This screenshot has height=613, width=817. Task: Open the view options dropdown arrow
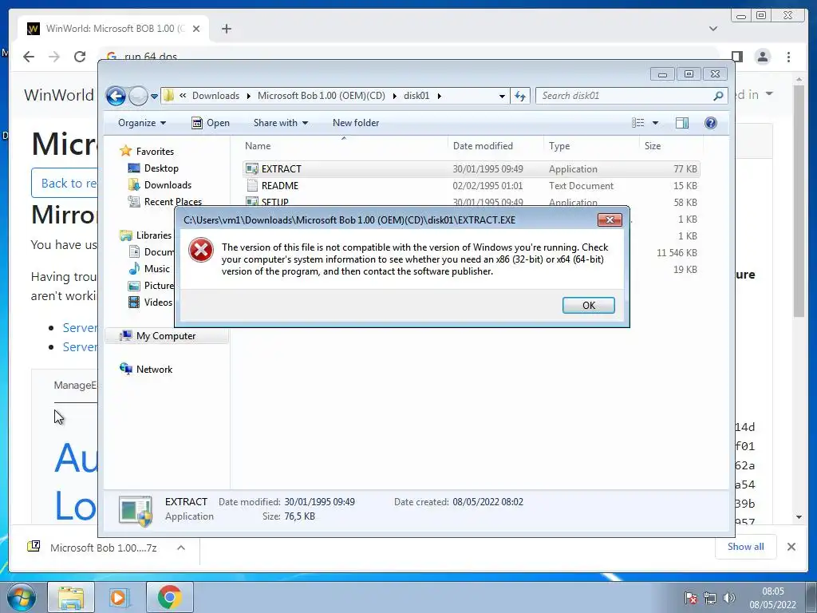point(656,123)
